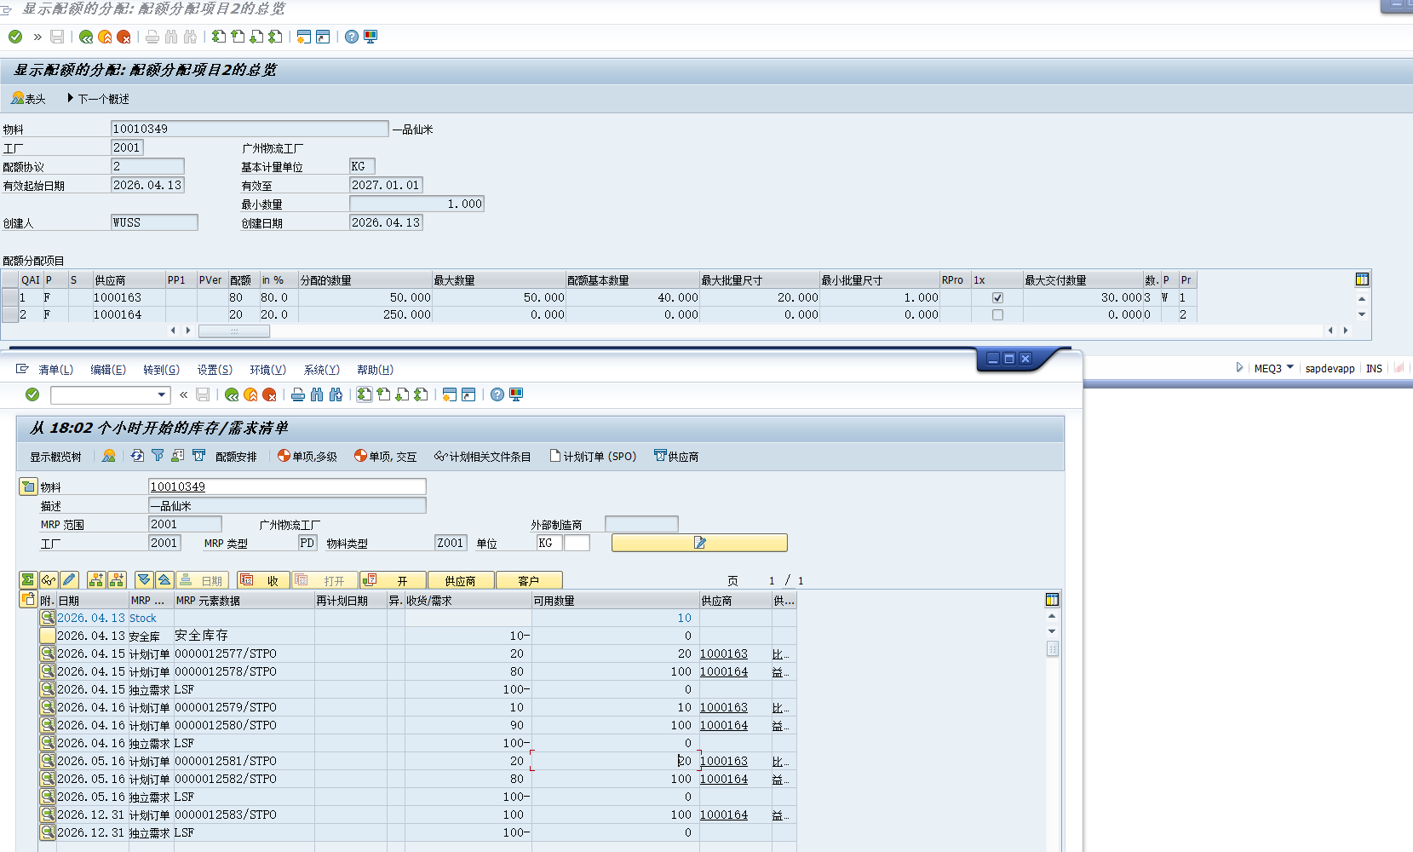
Task: Toggle the 1x checkbox for vendor 1000164
Action: coord(997,315)
